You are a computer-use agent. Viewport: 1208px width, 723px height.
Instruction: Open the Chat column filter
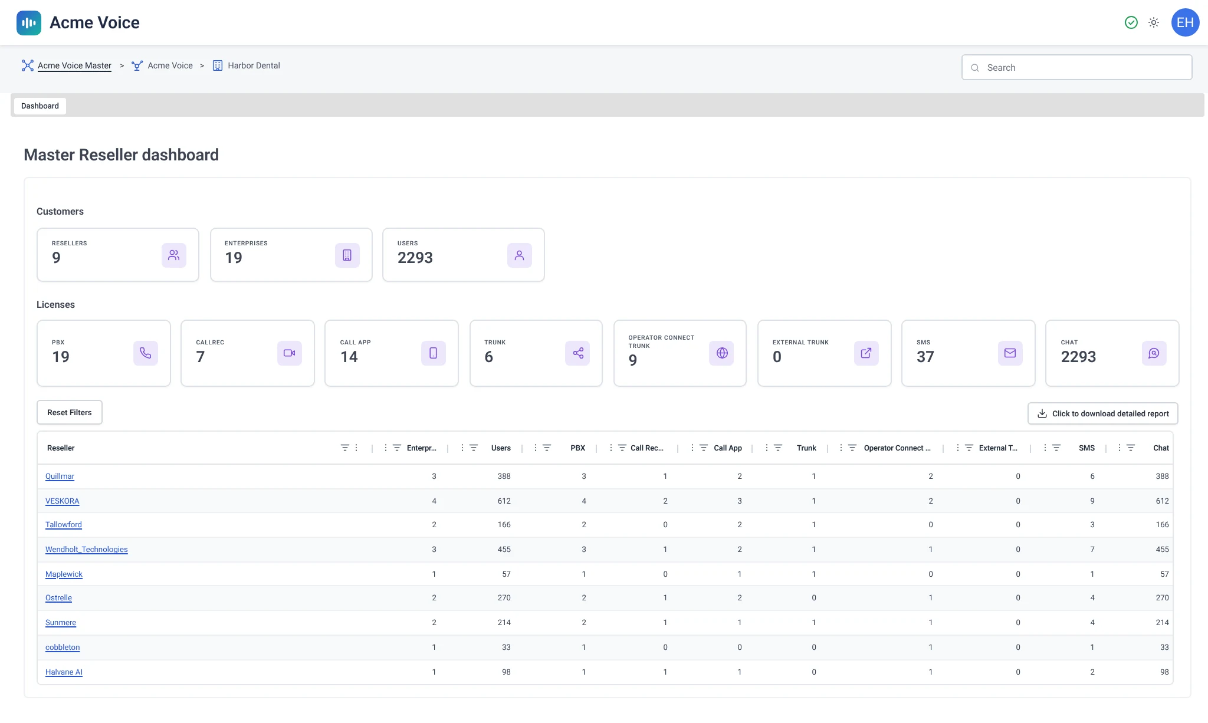click(1131, 448)
